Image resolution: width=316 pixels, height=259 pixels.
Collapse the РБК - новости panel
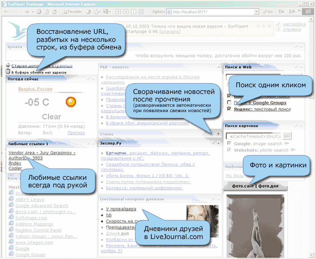click(219, 67)
